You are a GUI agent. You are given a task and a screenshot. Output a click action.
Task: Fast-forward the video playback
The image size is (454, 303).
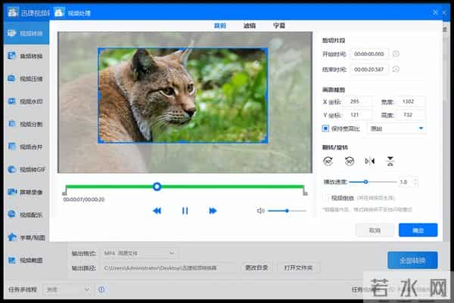[213, 211]
